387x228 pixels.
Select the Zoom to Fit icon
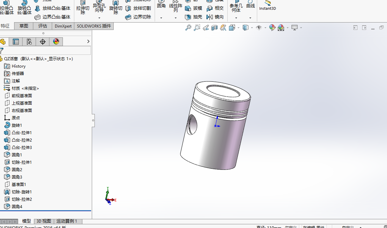coord(188,28)
